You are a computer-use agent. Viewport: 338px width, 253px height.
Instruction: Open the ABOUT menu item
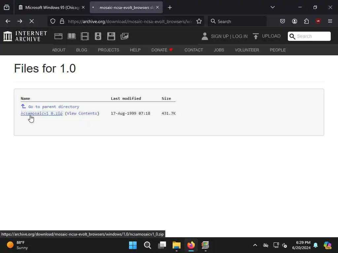tap(59, 50)
